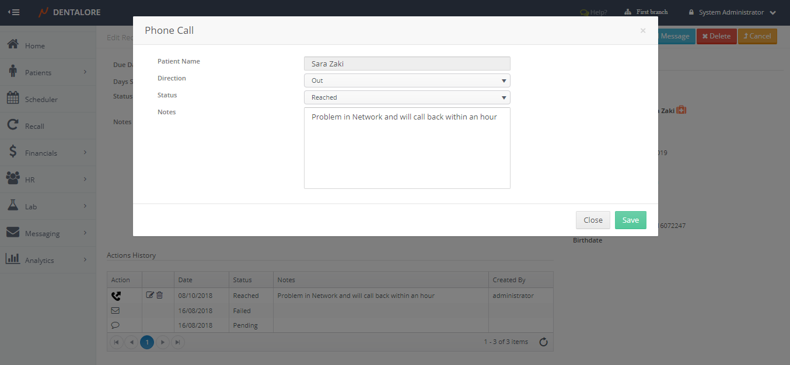Image resolution: width=790 pixels, height=365 pixels.
Task: Dismiss the Phone Call dialog with X
Action: pos(642,31)
